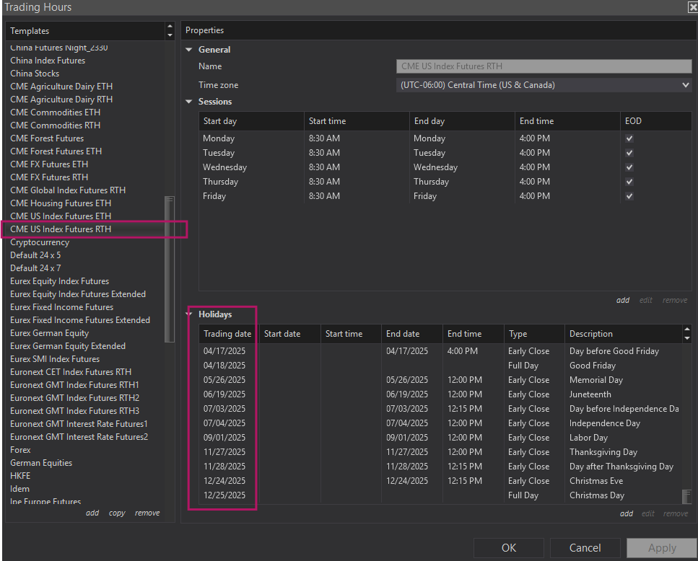Screen dimensions: 698x561
Task: Select the CME US Index Futures ETH template
Action: 61,216
